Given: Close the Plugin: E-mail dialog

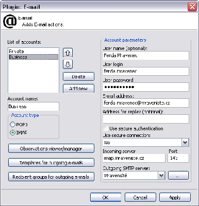Looking at the screenshot, I should point(192,7).
